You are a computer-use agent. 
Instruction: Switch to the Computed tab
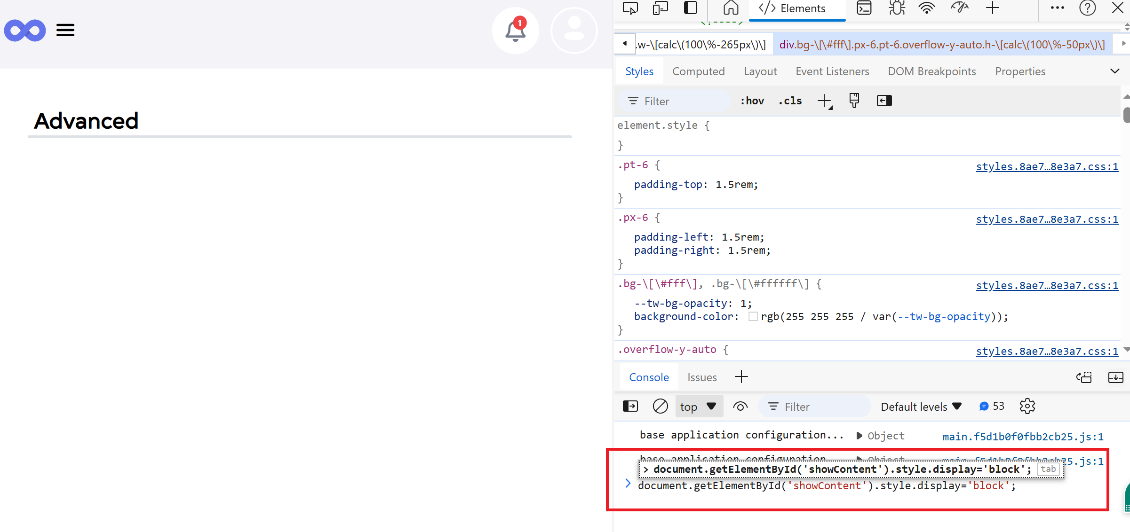pos(698,71)
